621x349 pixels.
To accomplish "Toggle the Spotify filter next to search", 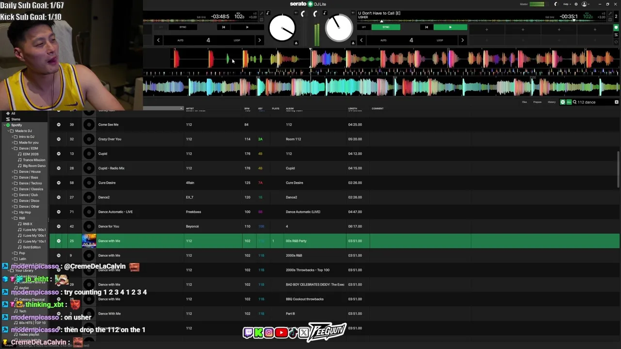I will (563, 102).
